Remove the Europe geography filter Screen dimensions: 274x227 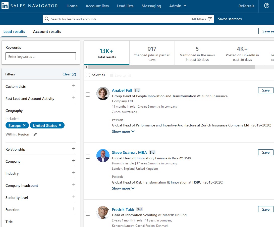pos(24,125)
